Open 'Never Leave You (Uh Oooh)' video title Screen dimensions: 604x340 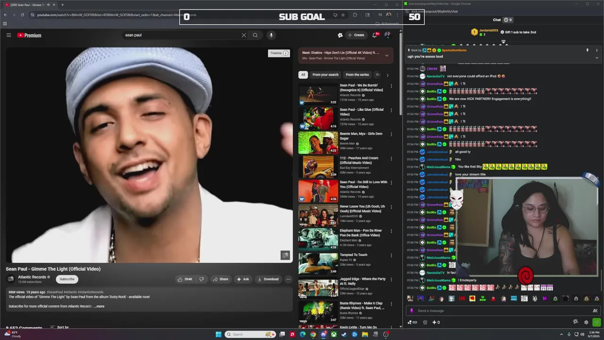point(362,209)
